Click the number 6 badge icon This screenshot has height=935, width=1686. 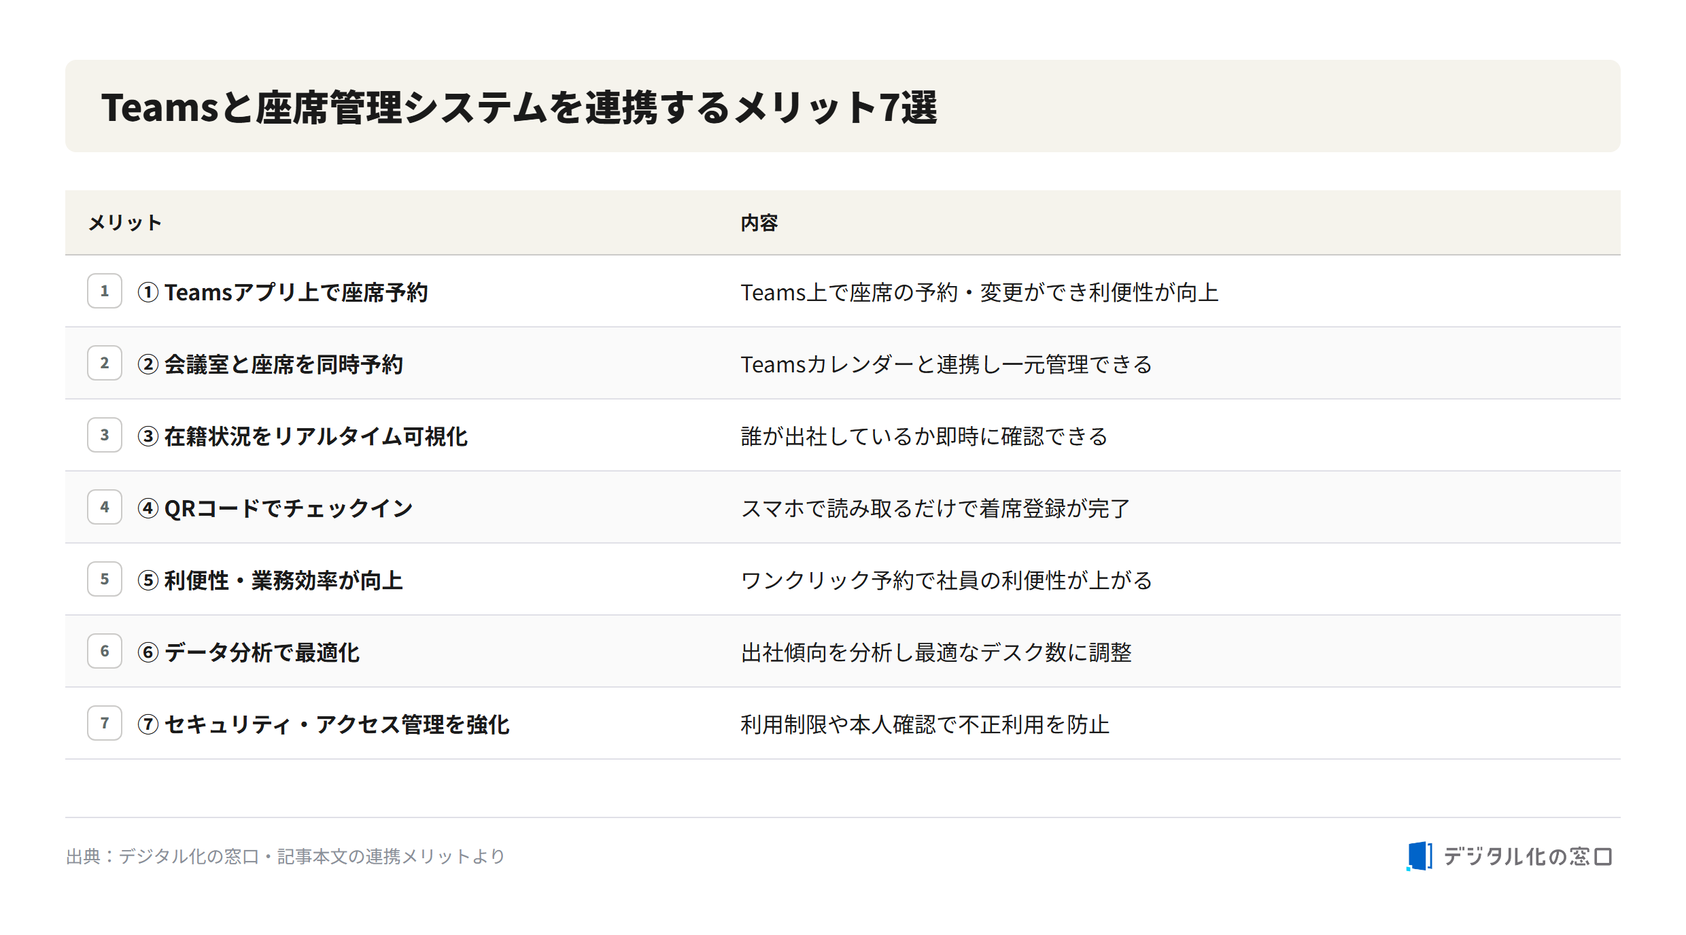click(x=105, y=651)
